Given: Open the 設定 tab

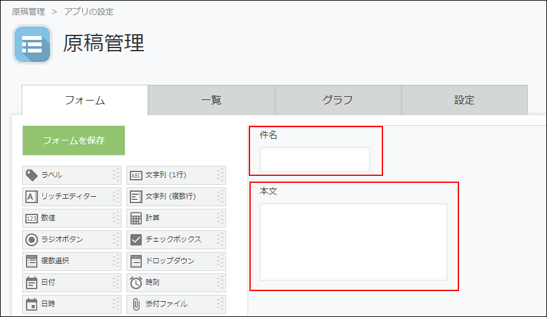Looking at the screenshot, I should tap(464, 100).
